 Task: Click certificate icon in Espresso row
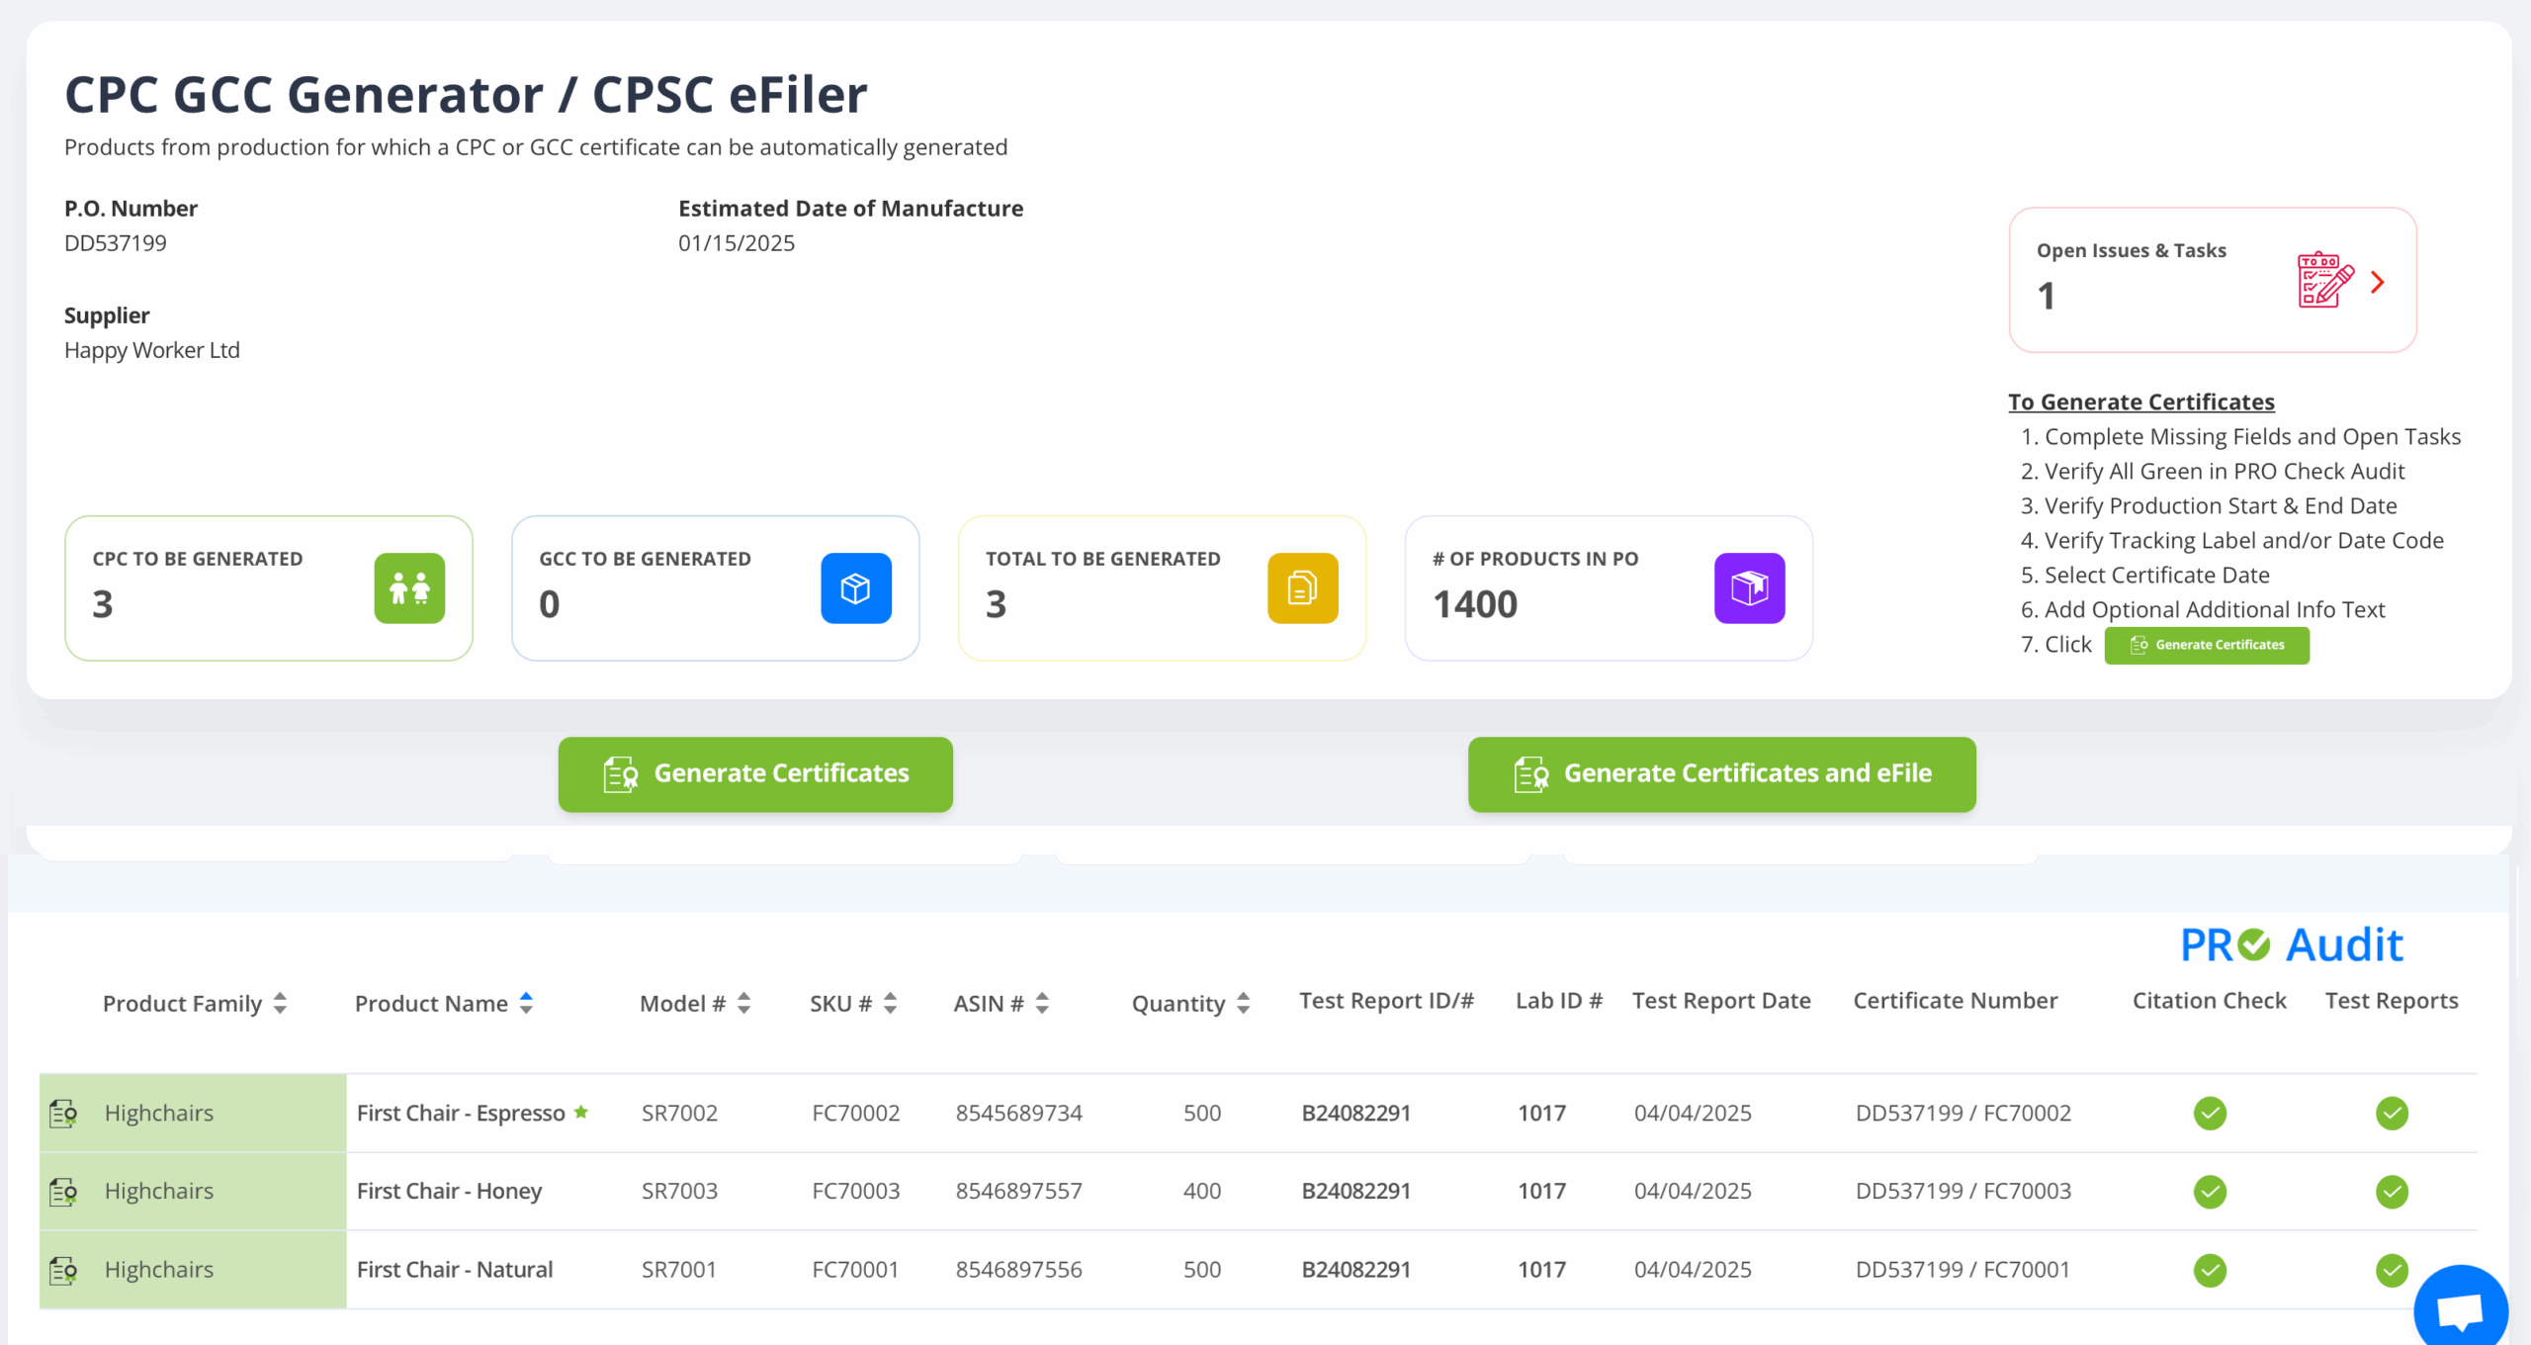pyautogui.click(x=64, y=1114)
